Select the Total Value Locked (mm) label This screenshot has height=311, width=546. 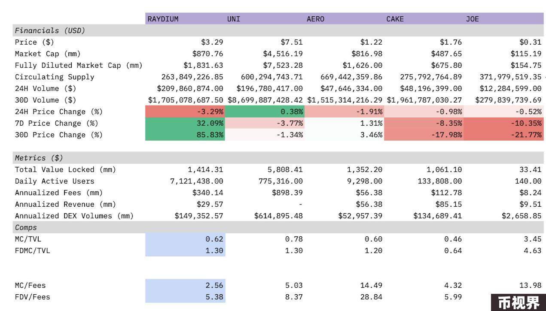click(65, 169)
